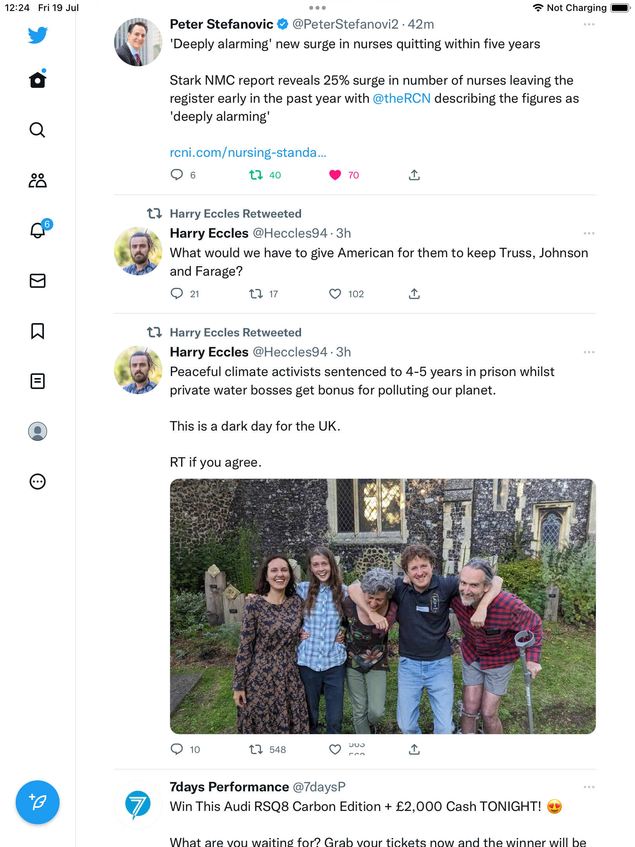Open the @theRCN mention link
This screenshot has height=847, width=635.
pos(401,98)
